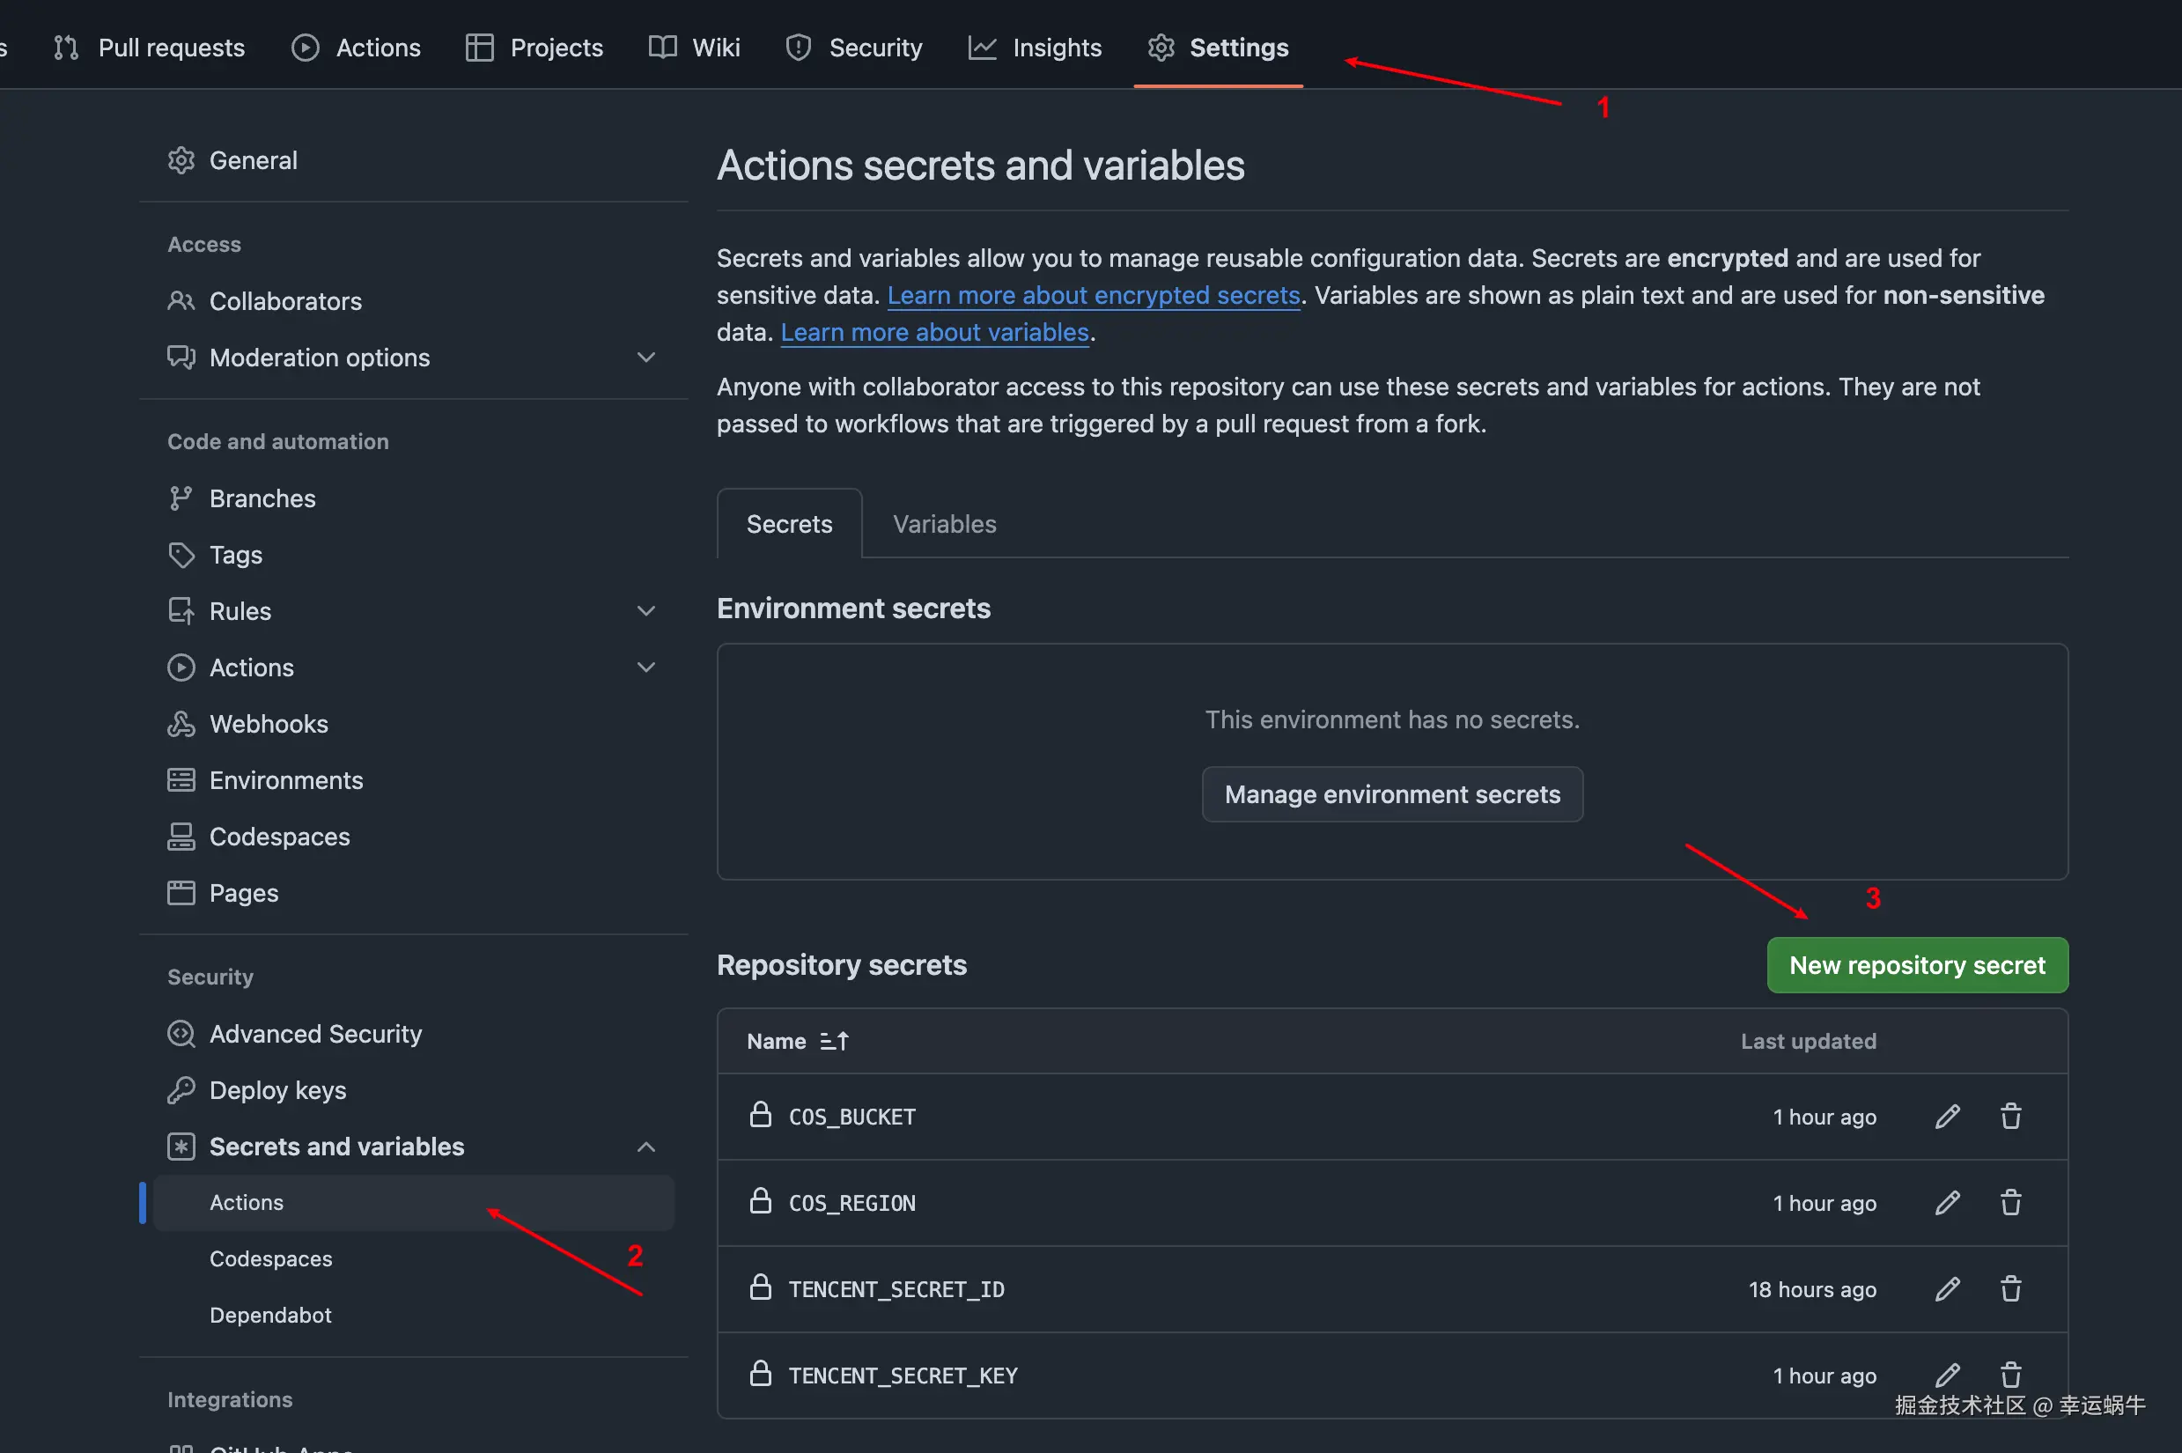Select Dependabot under Secrets and variables
Image resolution: width=2182 pixels, height=1453 pixels.
click(270, 1315)
